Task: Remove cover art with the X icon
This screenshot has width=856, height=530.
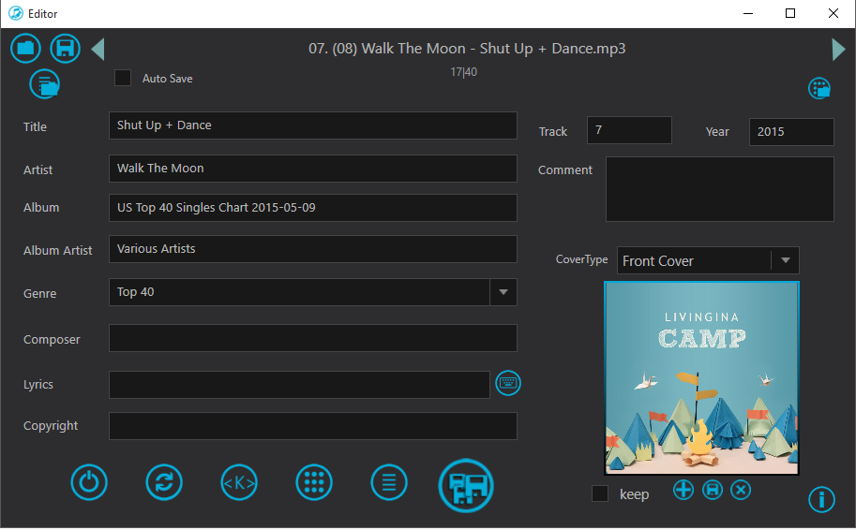Action: click(x=741, y=490)
